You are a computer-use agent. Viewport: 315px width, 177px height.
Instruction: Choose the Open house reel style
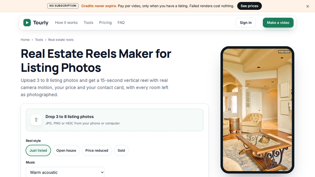click(66, 150)
